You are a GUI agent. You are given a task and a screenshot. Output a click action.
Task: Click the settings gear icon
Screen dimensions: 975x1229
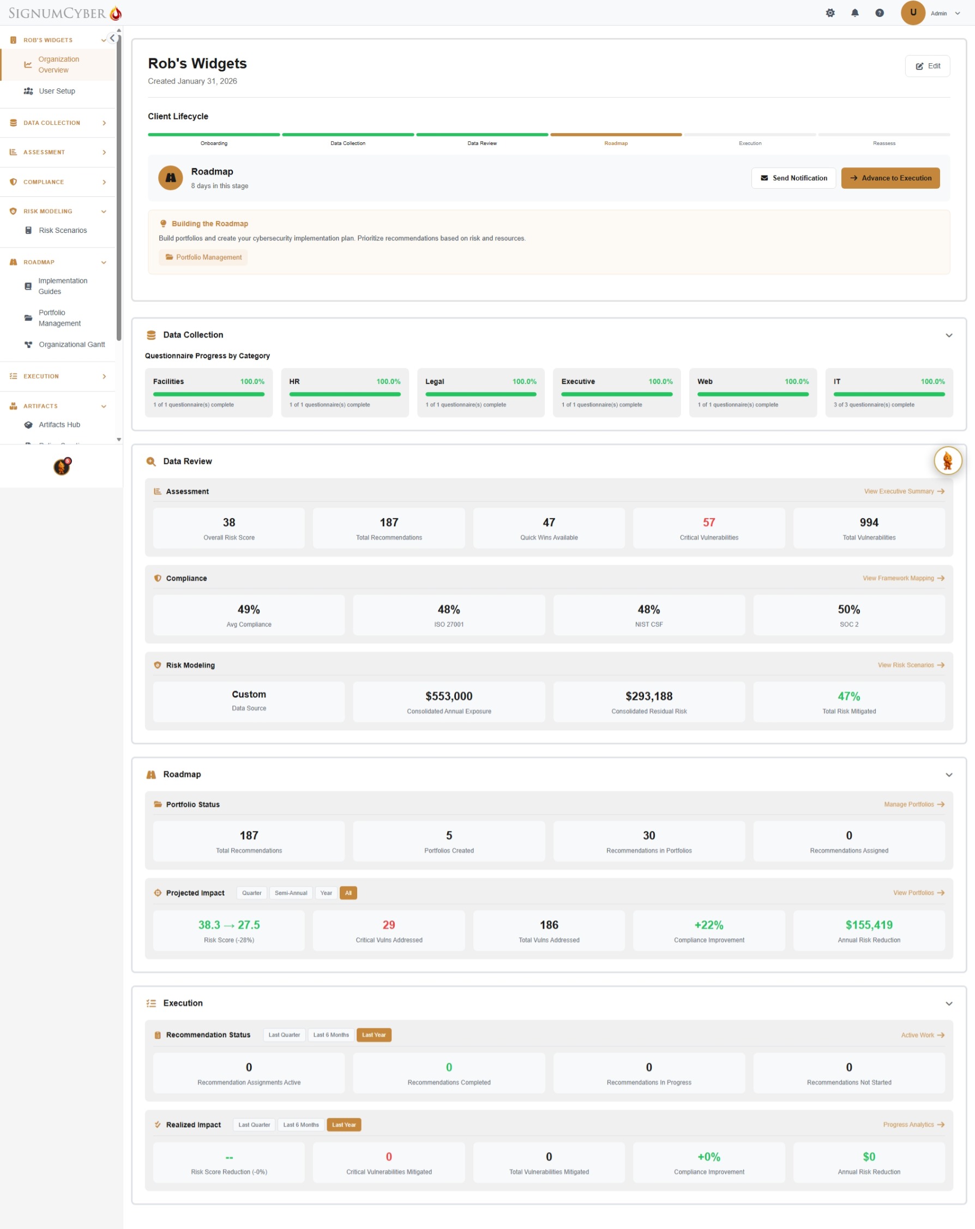point(830,13)
